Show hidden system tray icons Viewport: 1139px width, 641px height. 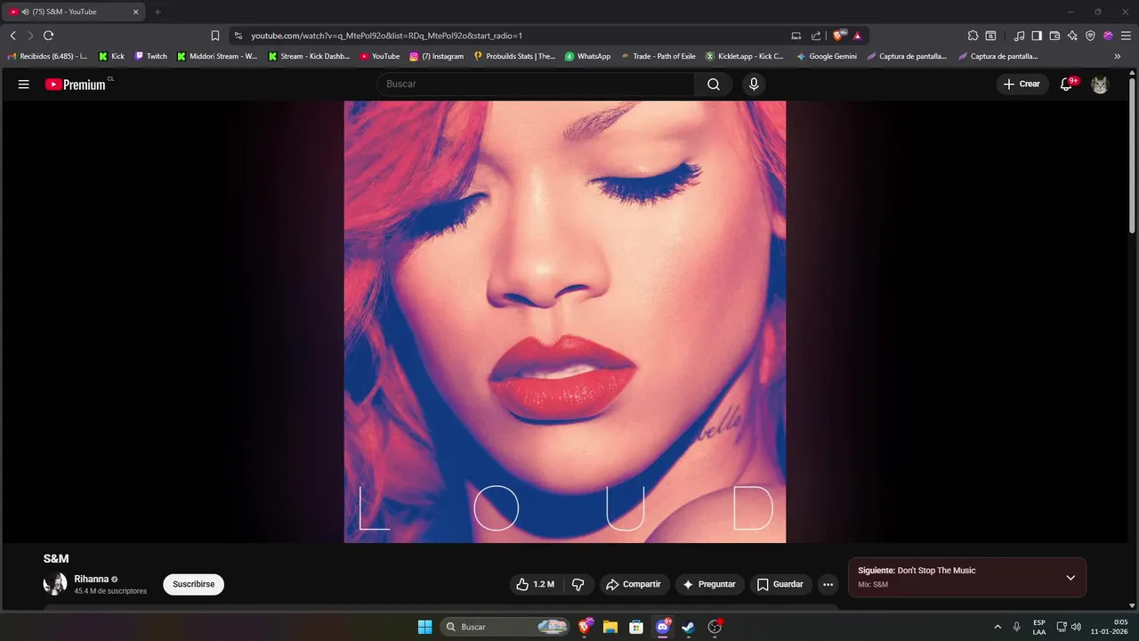pos(997,627)
